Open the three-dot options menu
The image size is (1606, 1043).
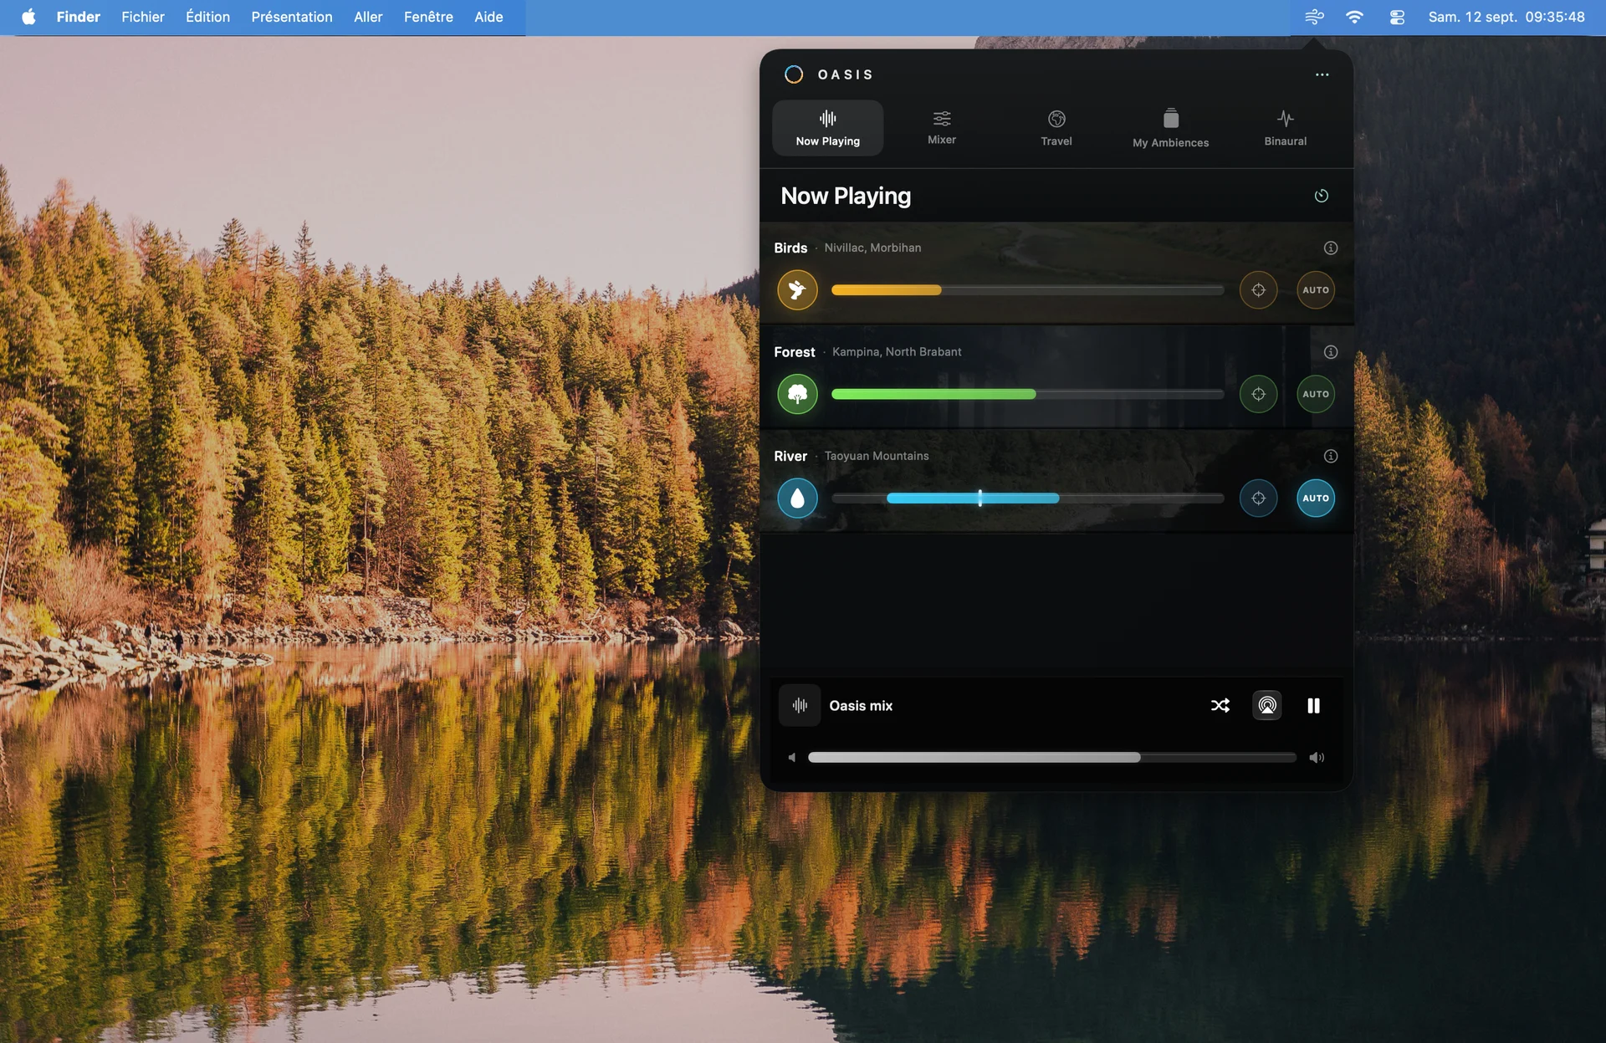click(1322, 74)
